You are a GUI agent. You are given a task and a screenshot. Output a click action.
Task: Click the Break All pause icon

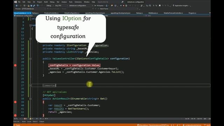121,6
